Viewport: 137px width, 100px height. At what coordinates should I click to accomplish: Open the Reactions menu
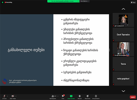click(88, 97)
